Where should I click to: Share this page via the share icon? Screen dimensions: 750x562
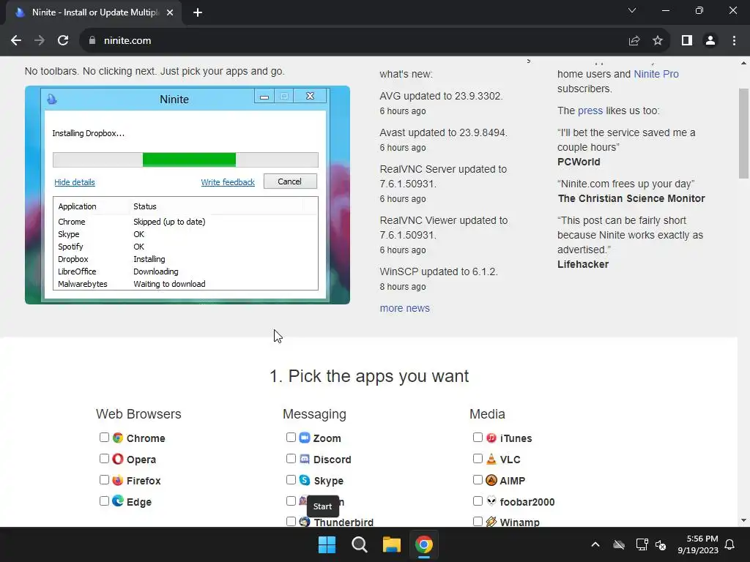click(x=634, y=41)
